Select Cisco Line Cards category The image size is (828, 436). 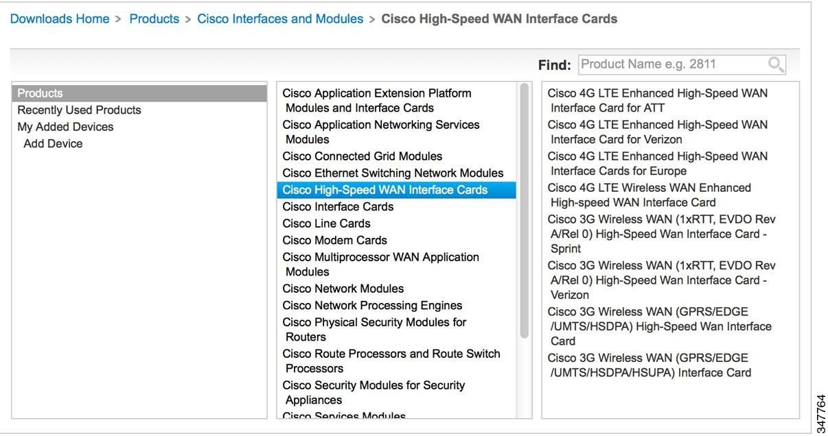326,223
